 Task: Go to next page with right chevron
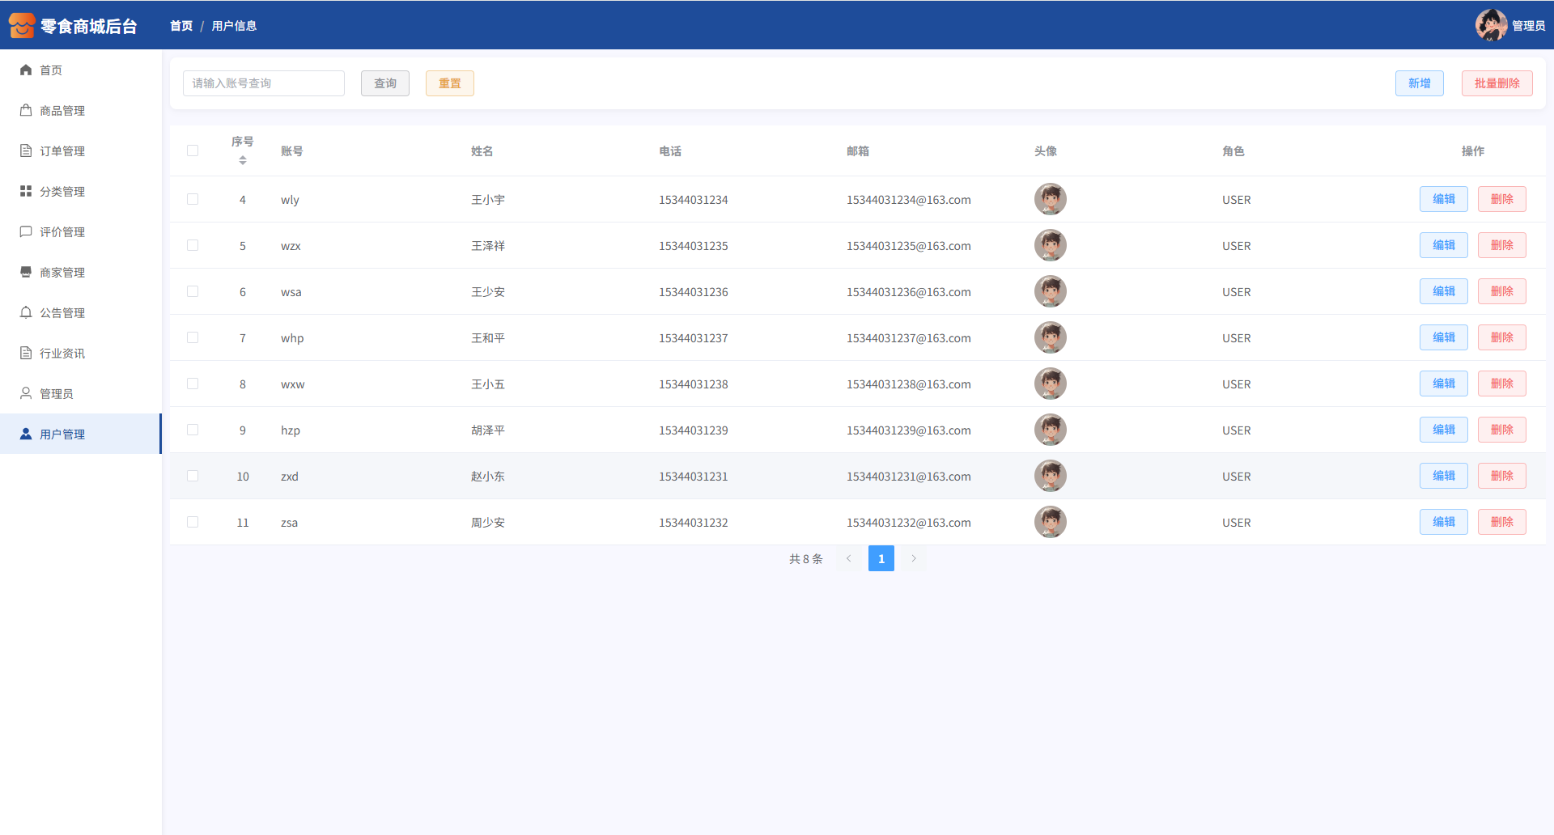pyautogui.click(x=914, y=558)
